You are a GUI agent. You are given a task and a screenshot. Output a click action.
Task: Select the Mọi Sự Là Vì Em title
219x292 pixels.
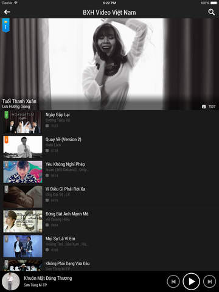60,238
